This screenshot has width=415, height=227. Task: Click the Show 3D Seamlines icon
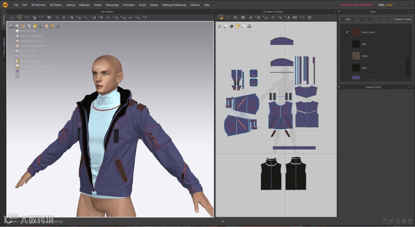tap(17, 36)
